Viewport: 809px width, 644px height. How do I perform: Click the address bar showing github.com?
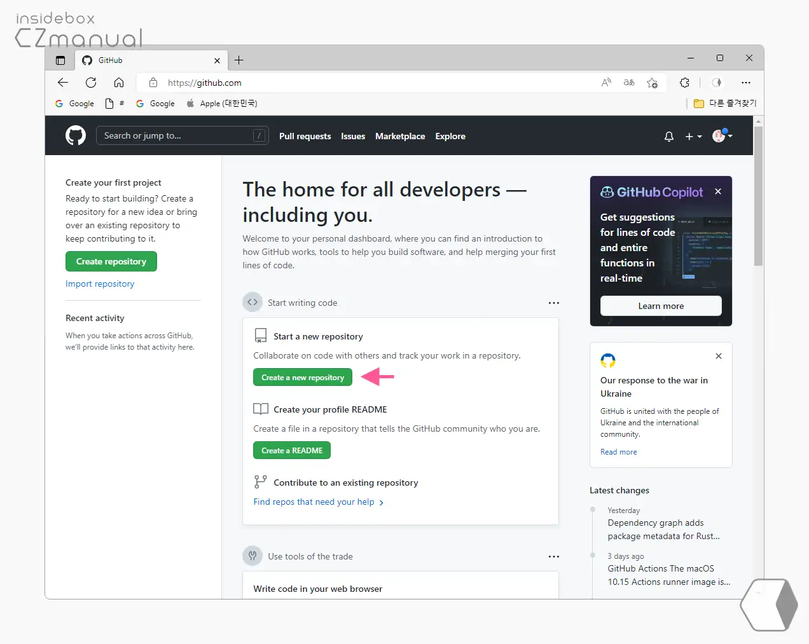[369, 83]
